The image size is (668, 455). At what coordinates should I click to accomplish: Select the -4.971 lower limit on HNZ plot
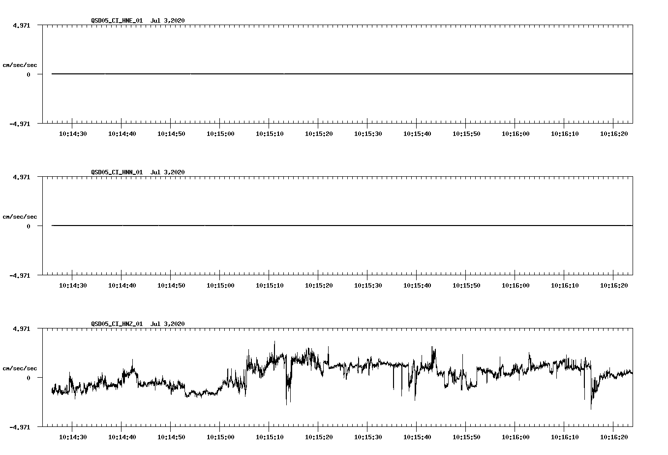pyautogui.click(x=20, y=427)
